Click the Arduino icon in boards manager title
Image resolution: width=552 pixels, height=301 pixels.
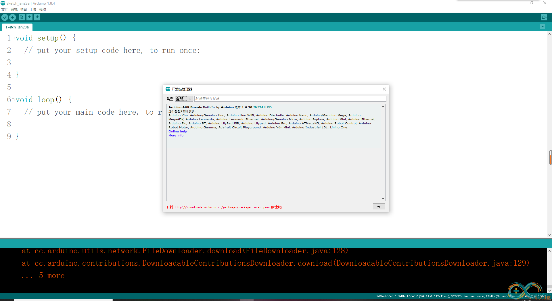(x=168, y=89)
